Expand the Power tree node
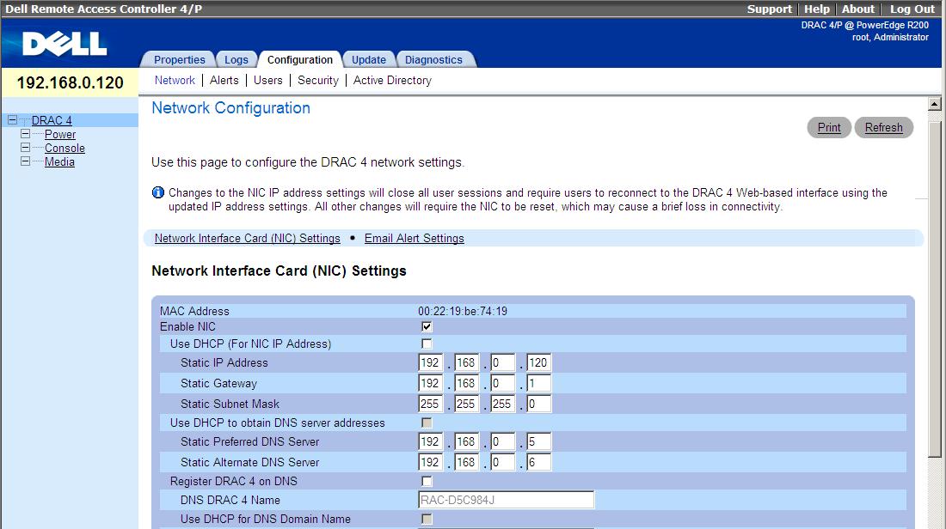 (26, 134)
